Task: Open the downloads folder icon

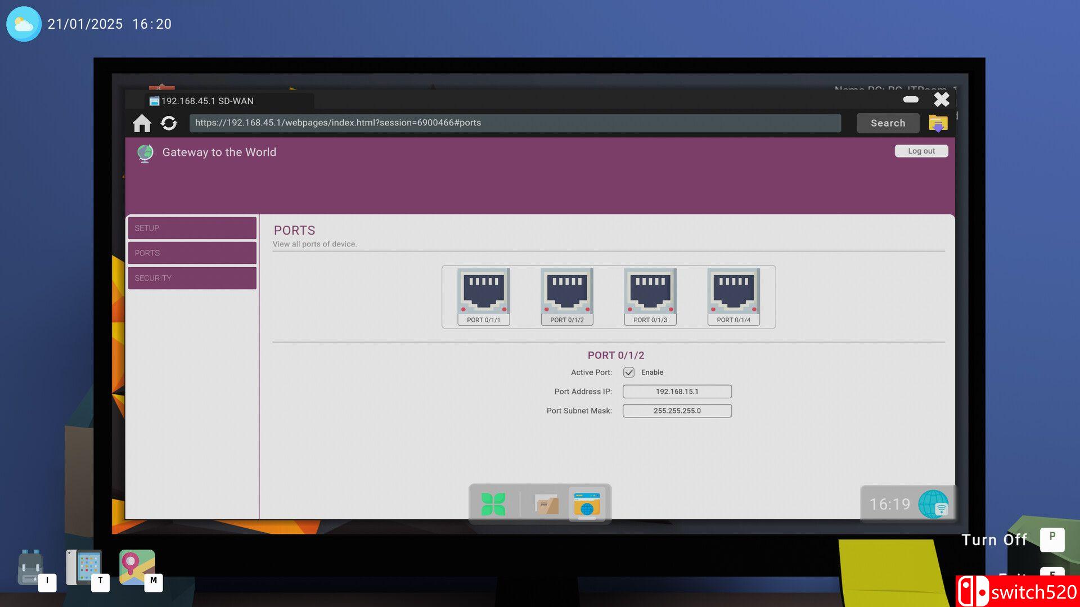Action: (938, 123)
